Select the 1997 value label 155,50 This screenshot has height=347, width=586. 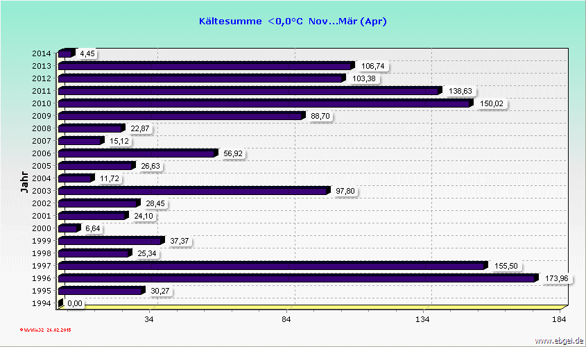point(506,266)
